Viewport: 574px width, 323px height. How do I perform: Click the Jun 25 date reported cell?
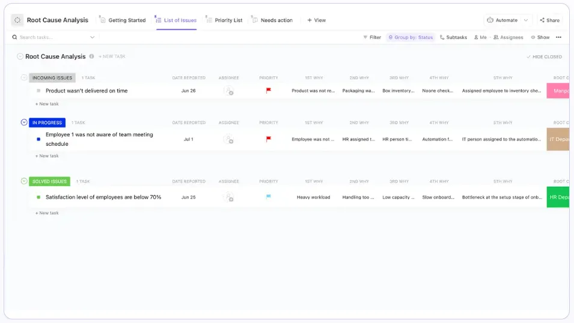tap(188, 197)
